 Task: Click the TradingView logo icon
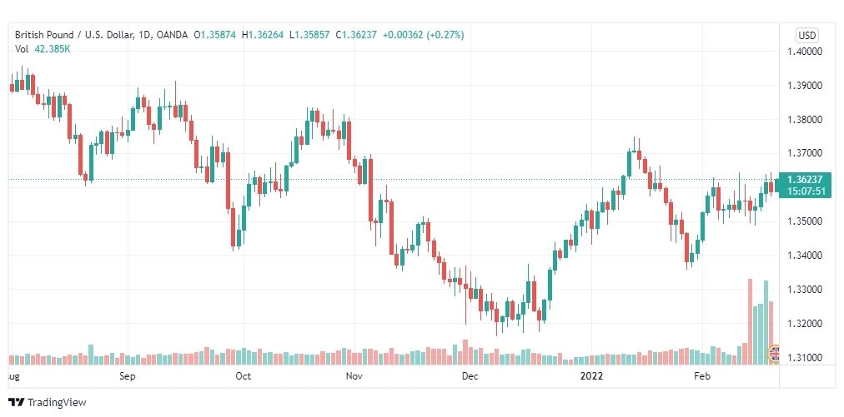(17, 402)
